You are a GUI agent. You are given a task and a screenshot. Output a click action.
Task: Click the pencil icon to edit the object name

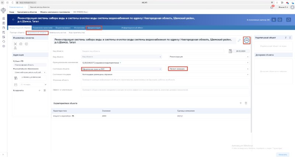[x=239, y=41]
